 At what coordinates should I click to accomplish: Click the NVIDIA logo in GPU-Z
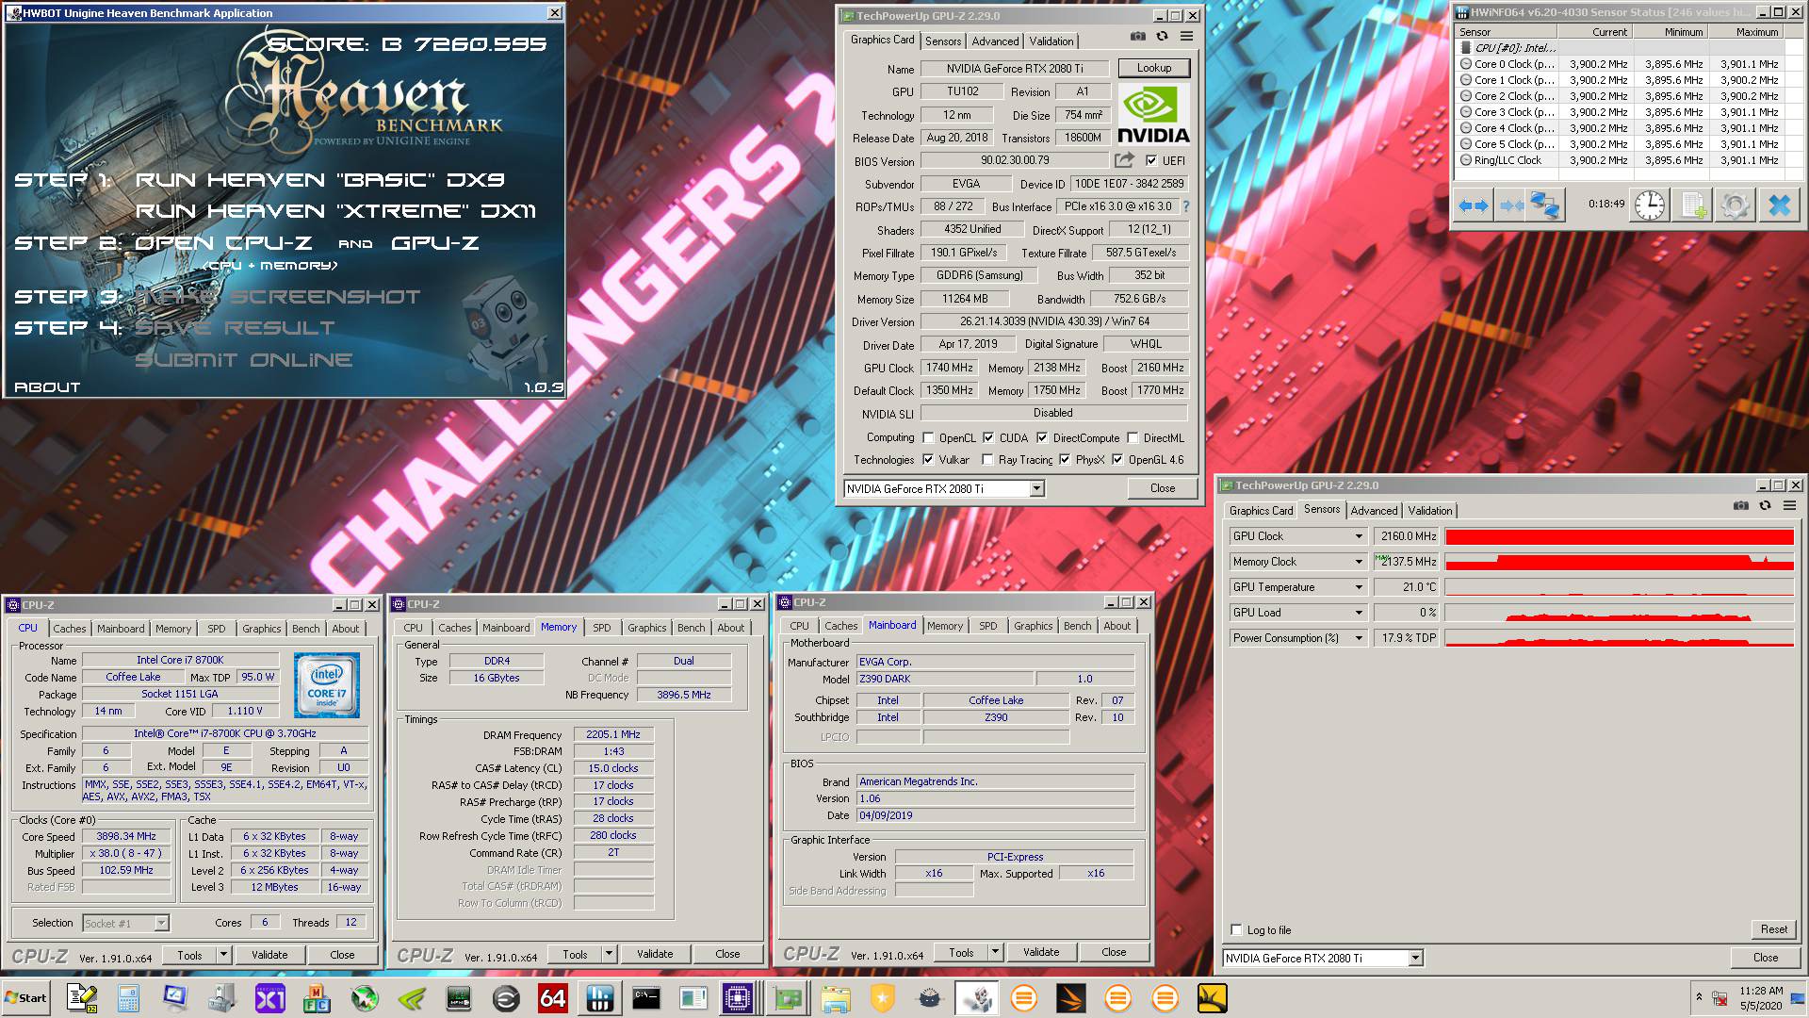coord(1153,114)
